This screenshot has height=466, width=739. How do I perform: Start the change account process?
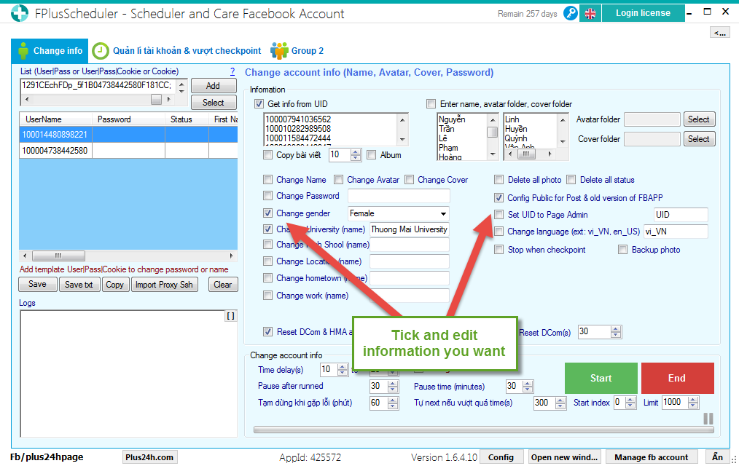(x=601, y=378)
